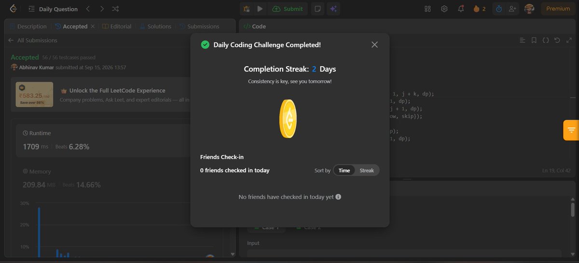Sort friends check-in by Time
This screenshot has width=579, height=263.
coord(344,170)
